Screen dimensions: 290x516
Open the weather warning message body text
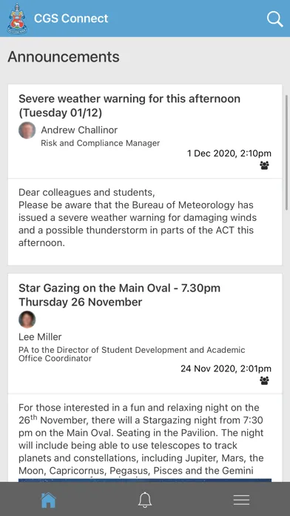138,217
